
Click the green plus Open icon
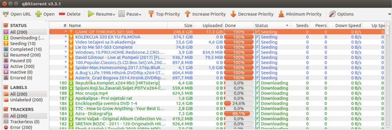[38, 14]
